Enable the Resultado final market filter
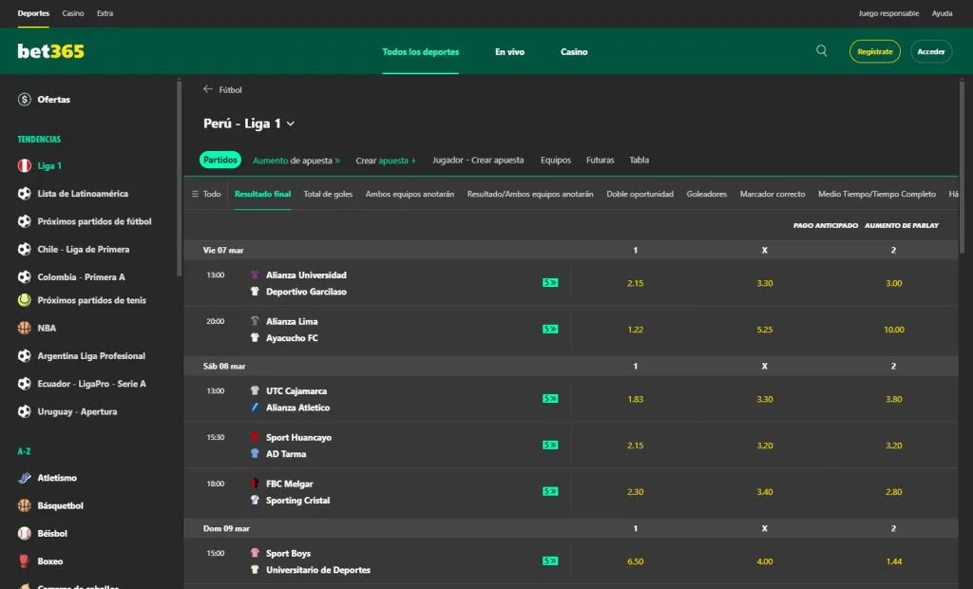973x589 pixels. pos(262,193)
